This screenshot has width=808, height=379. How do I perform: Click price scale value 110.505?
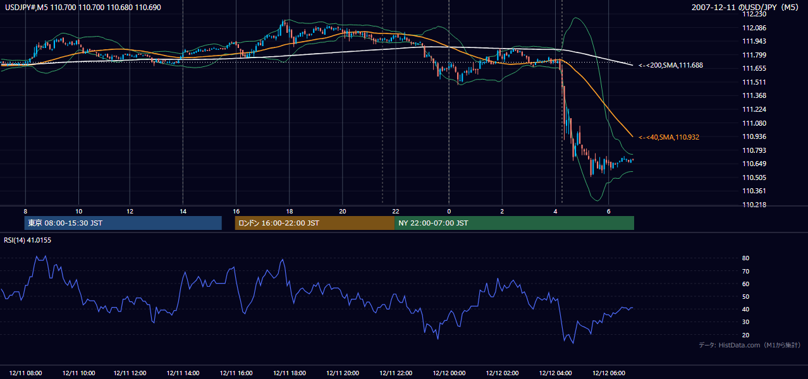point(756,177)
